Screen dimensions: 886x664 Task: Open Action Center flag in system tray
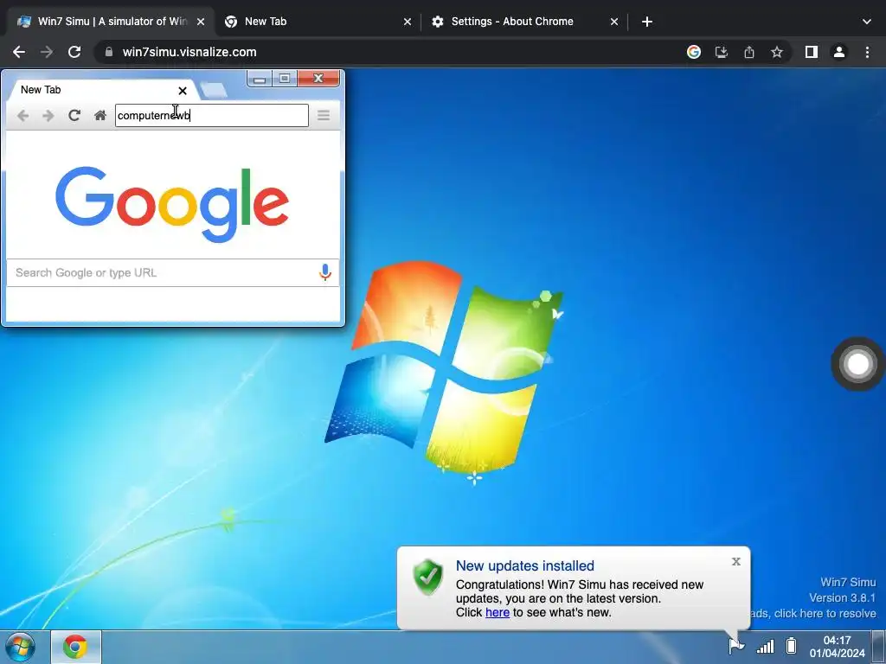[x=736, y=646]
